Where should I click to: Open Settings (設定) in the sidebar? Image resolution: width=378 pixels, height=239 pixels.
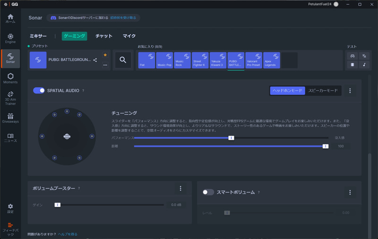click(10, 208)
